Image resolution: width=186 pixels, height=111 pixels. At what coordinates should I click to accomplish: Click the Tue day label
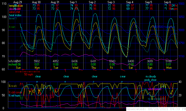point(56,67)
